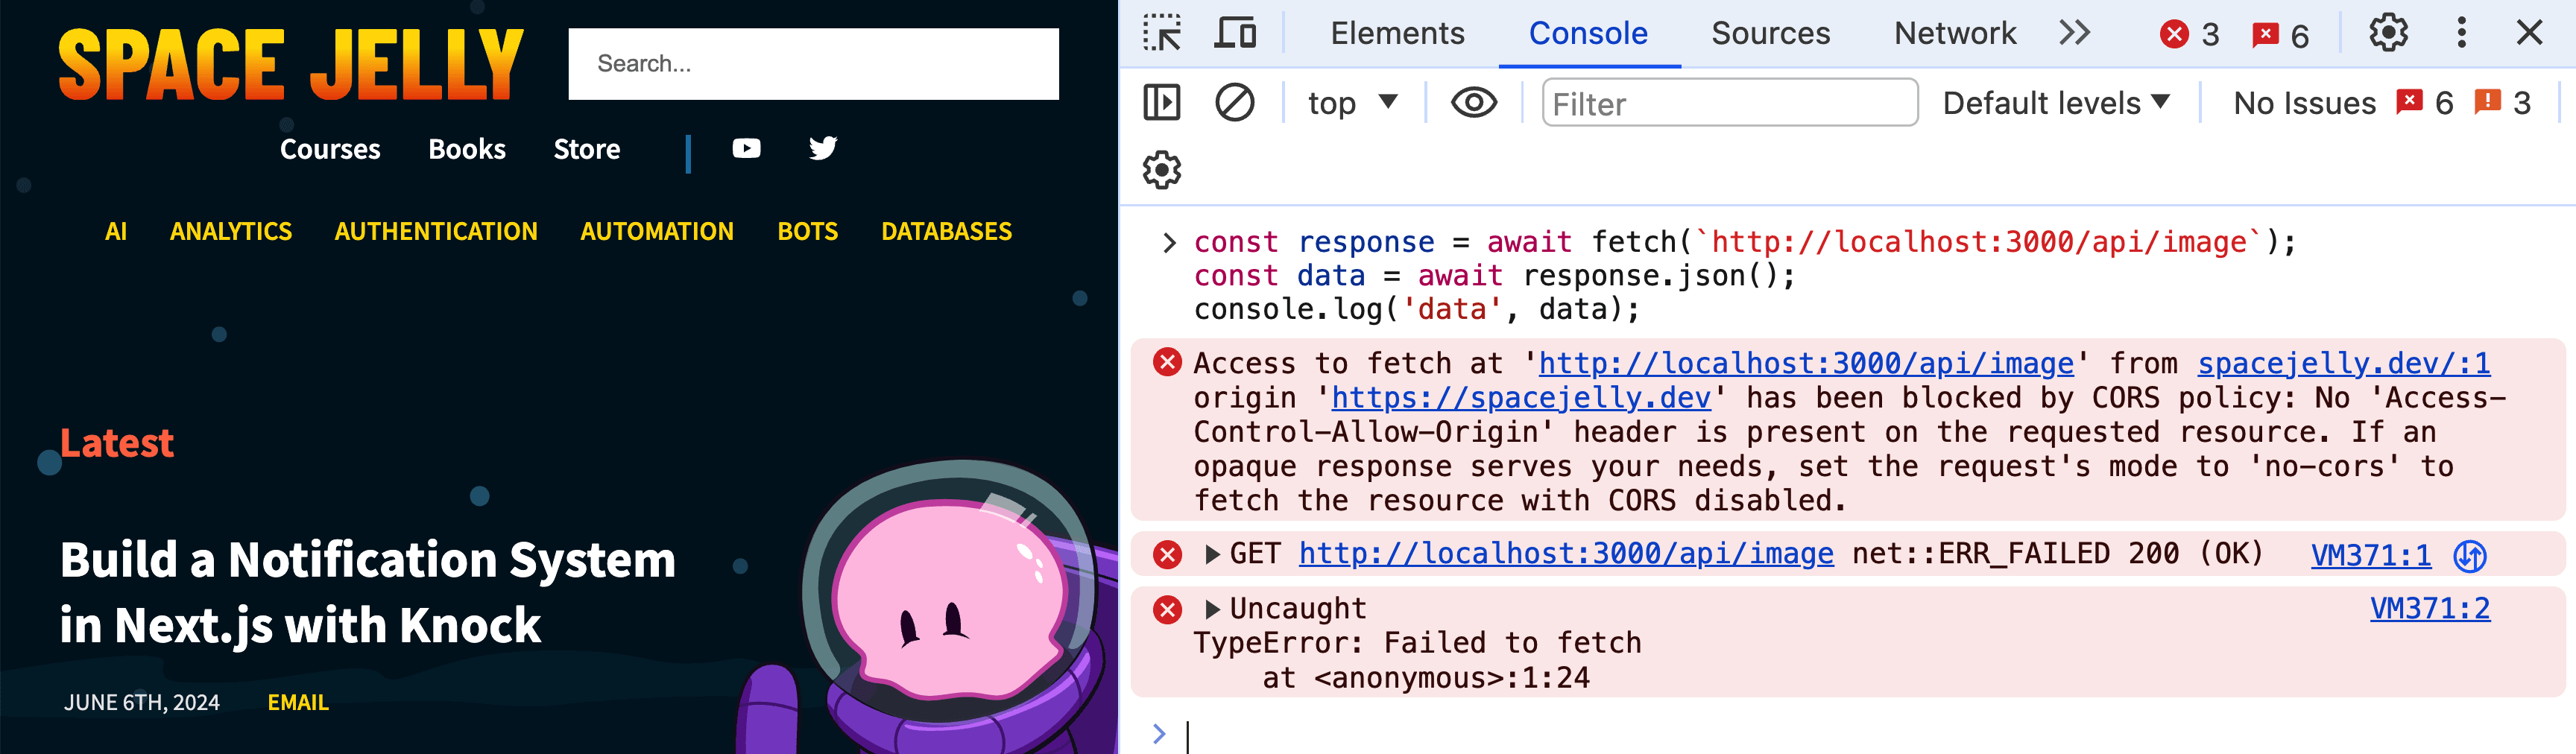
Task: Click the issues count 6 badge in tab bar
Action: (2280, 35)
